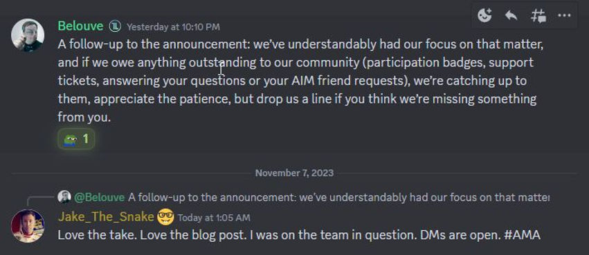Click Belouve's message body text

(x=300, y=81)
